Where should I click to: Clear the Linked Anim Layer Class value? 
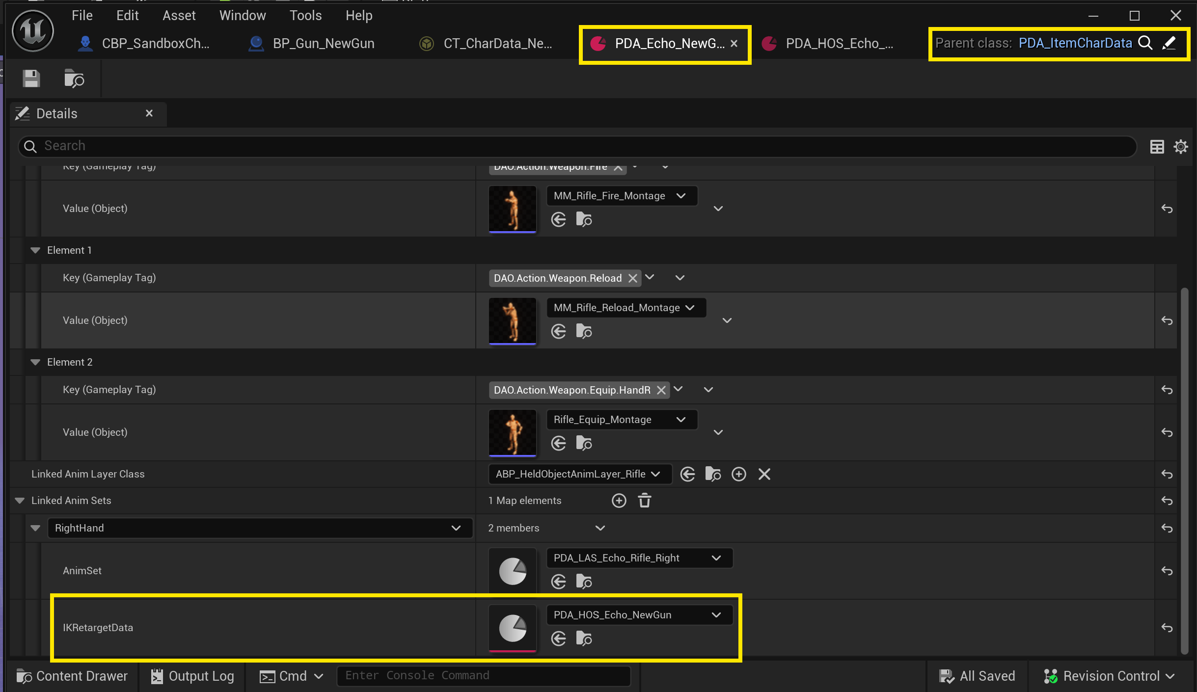click(x=764, y=474)
